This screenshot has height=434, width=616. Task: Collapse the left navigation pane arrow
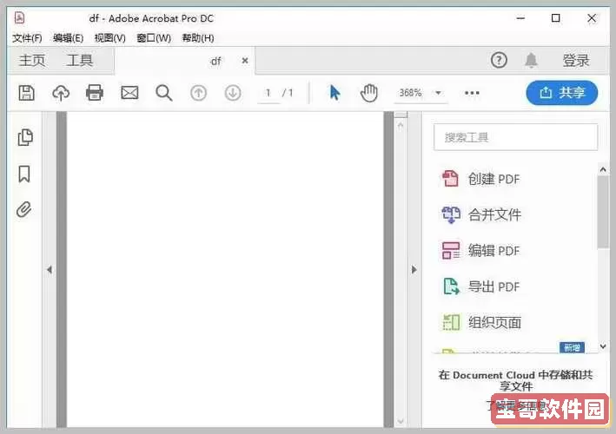(50, 270)
